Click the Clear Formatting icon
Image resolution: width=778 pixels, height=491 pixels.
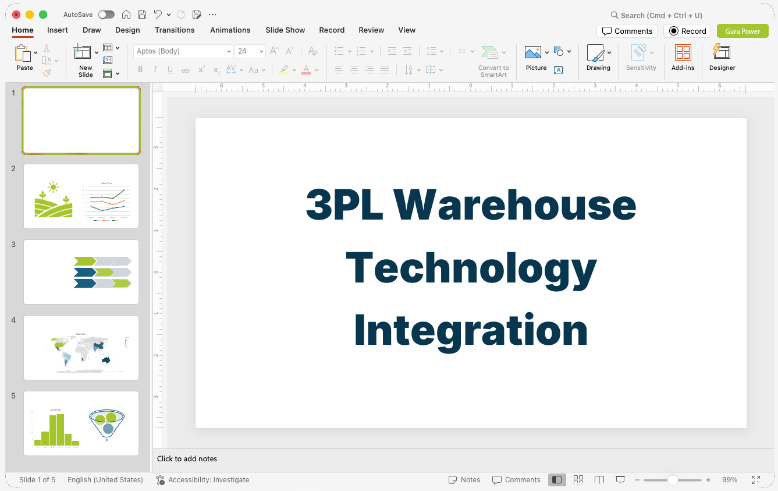(x=312, y=51)
